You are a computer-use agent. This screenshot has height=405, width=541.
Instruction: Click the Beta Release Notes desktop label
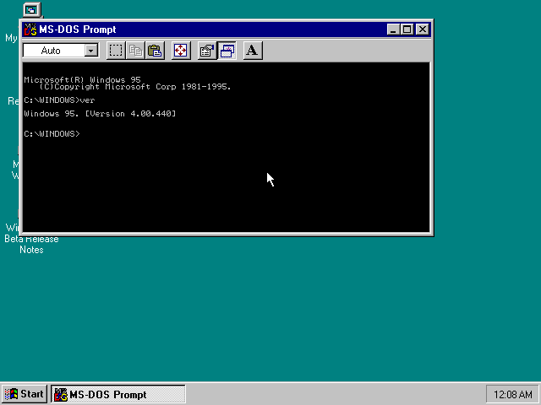coord(31,244)
